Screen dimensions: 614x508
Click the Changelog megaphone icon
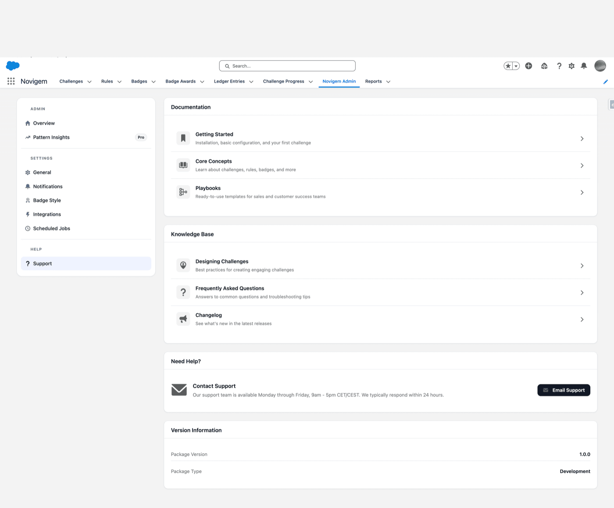[183, 319]
